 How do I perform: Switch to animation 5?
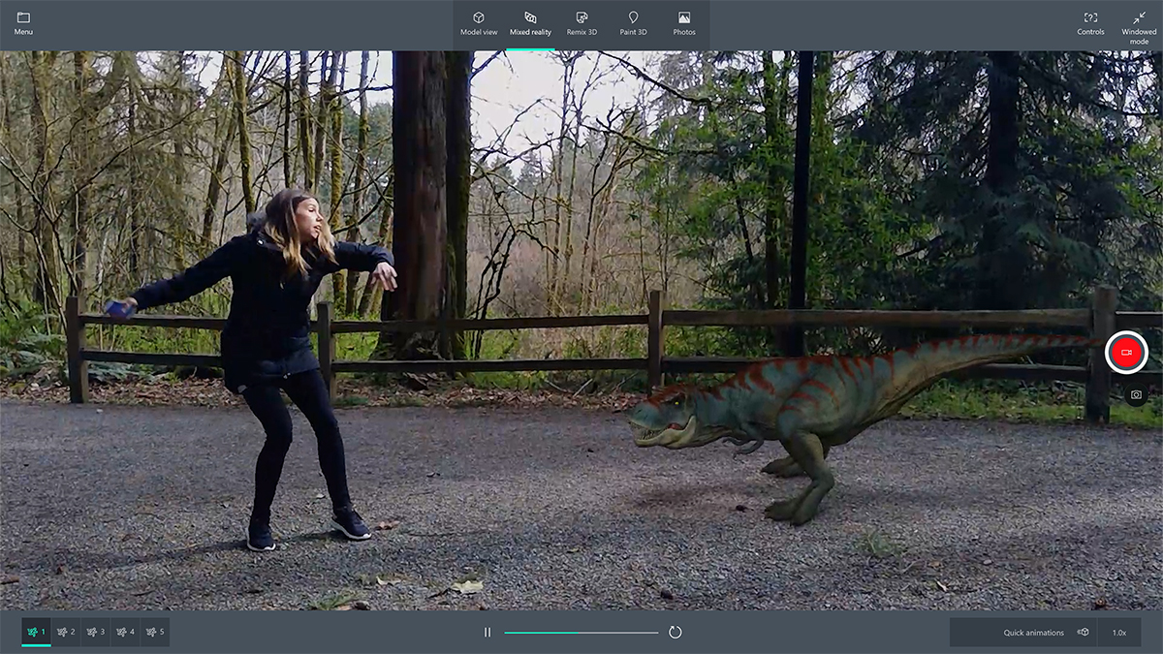coord(155,632)
